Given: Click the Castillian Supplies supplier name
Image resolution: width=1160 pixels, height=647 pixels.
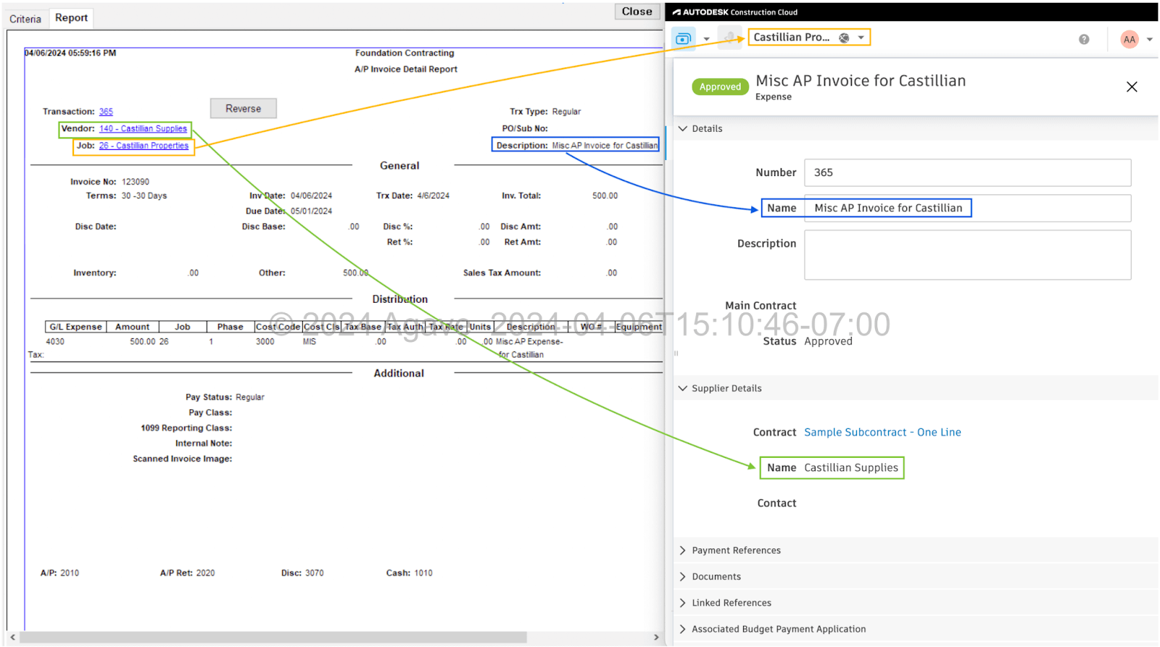Looking at the screenshot, I should coord(851,468).
